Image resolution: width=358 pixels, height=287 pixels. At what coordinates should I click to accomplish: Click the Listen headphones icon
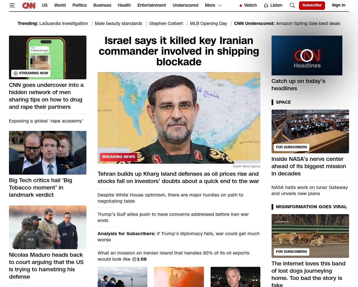[266, 6]
